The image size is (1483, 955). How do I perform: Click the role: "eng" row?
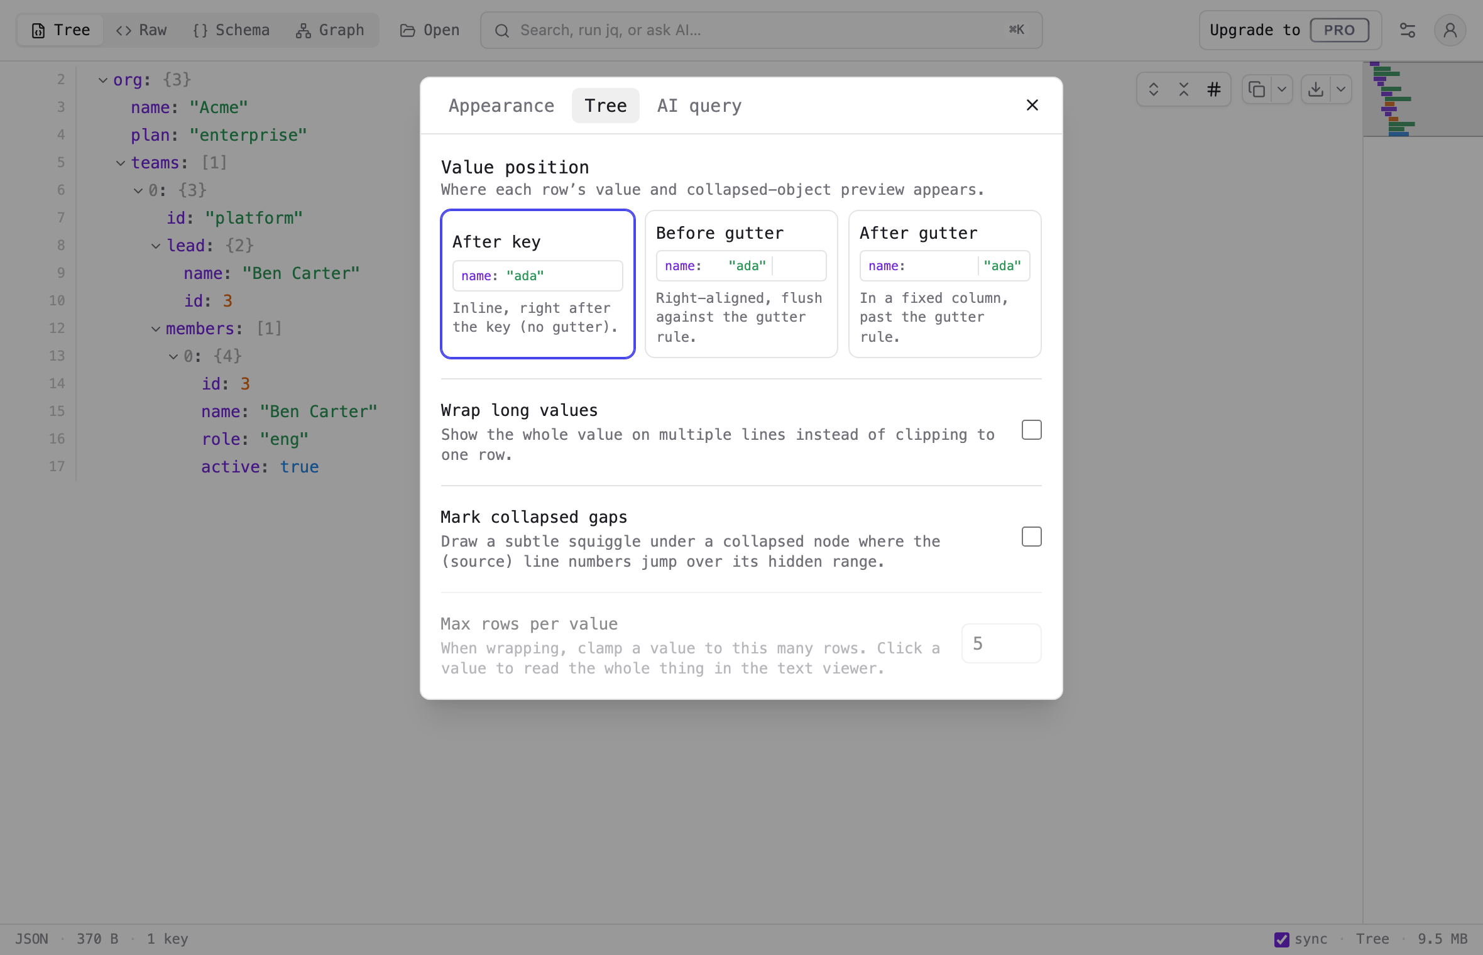[x=255, y=439]
